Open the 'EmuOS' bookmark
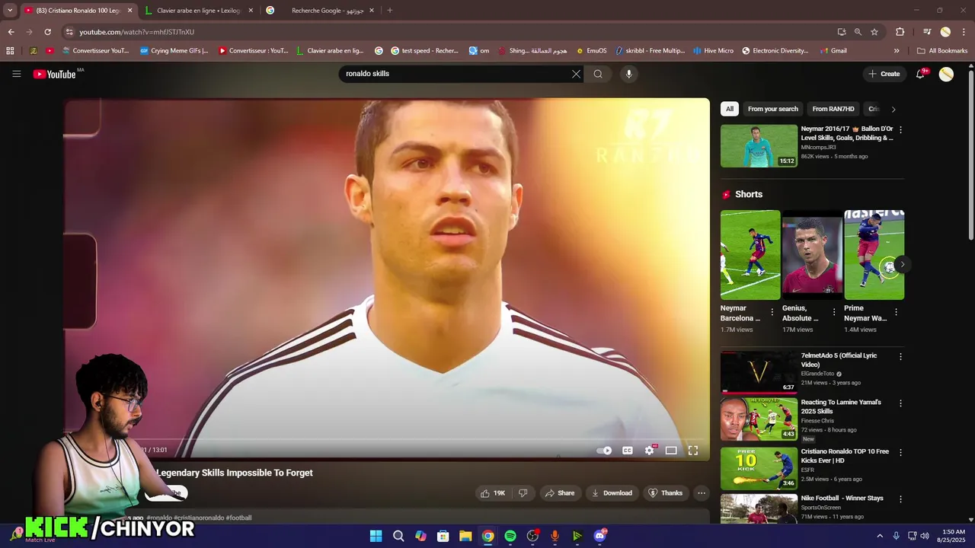Screen dimensions: 975x548 tap(591, 51)
